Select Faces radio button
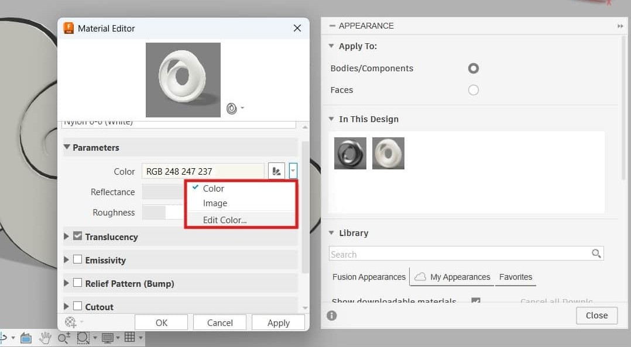The height and width of the screenshot is (347, 631). (473, 90)
